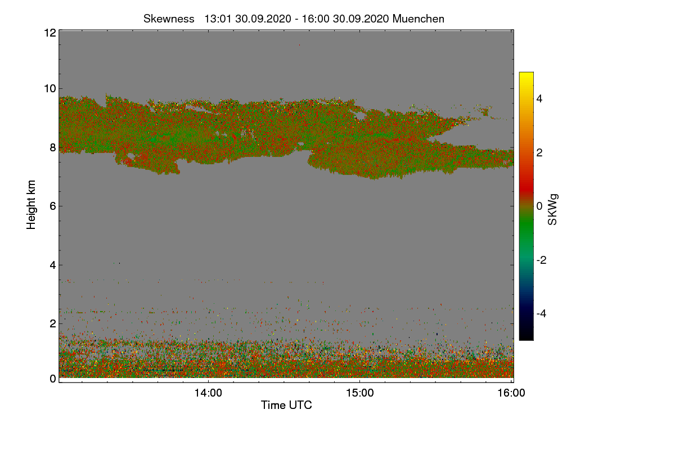
Task: Click the height axis label 10
Action: click(x=49, y=88)
